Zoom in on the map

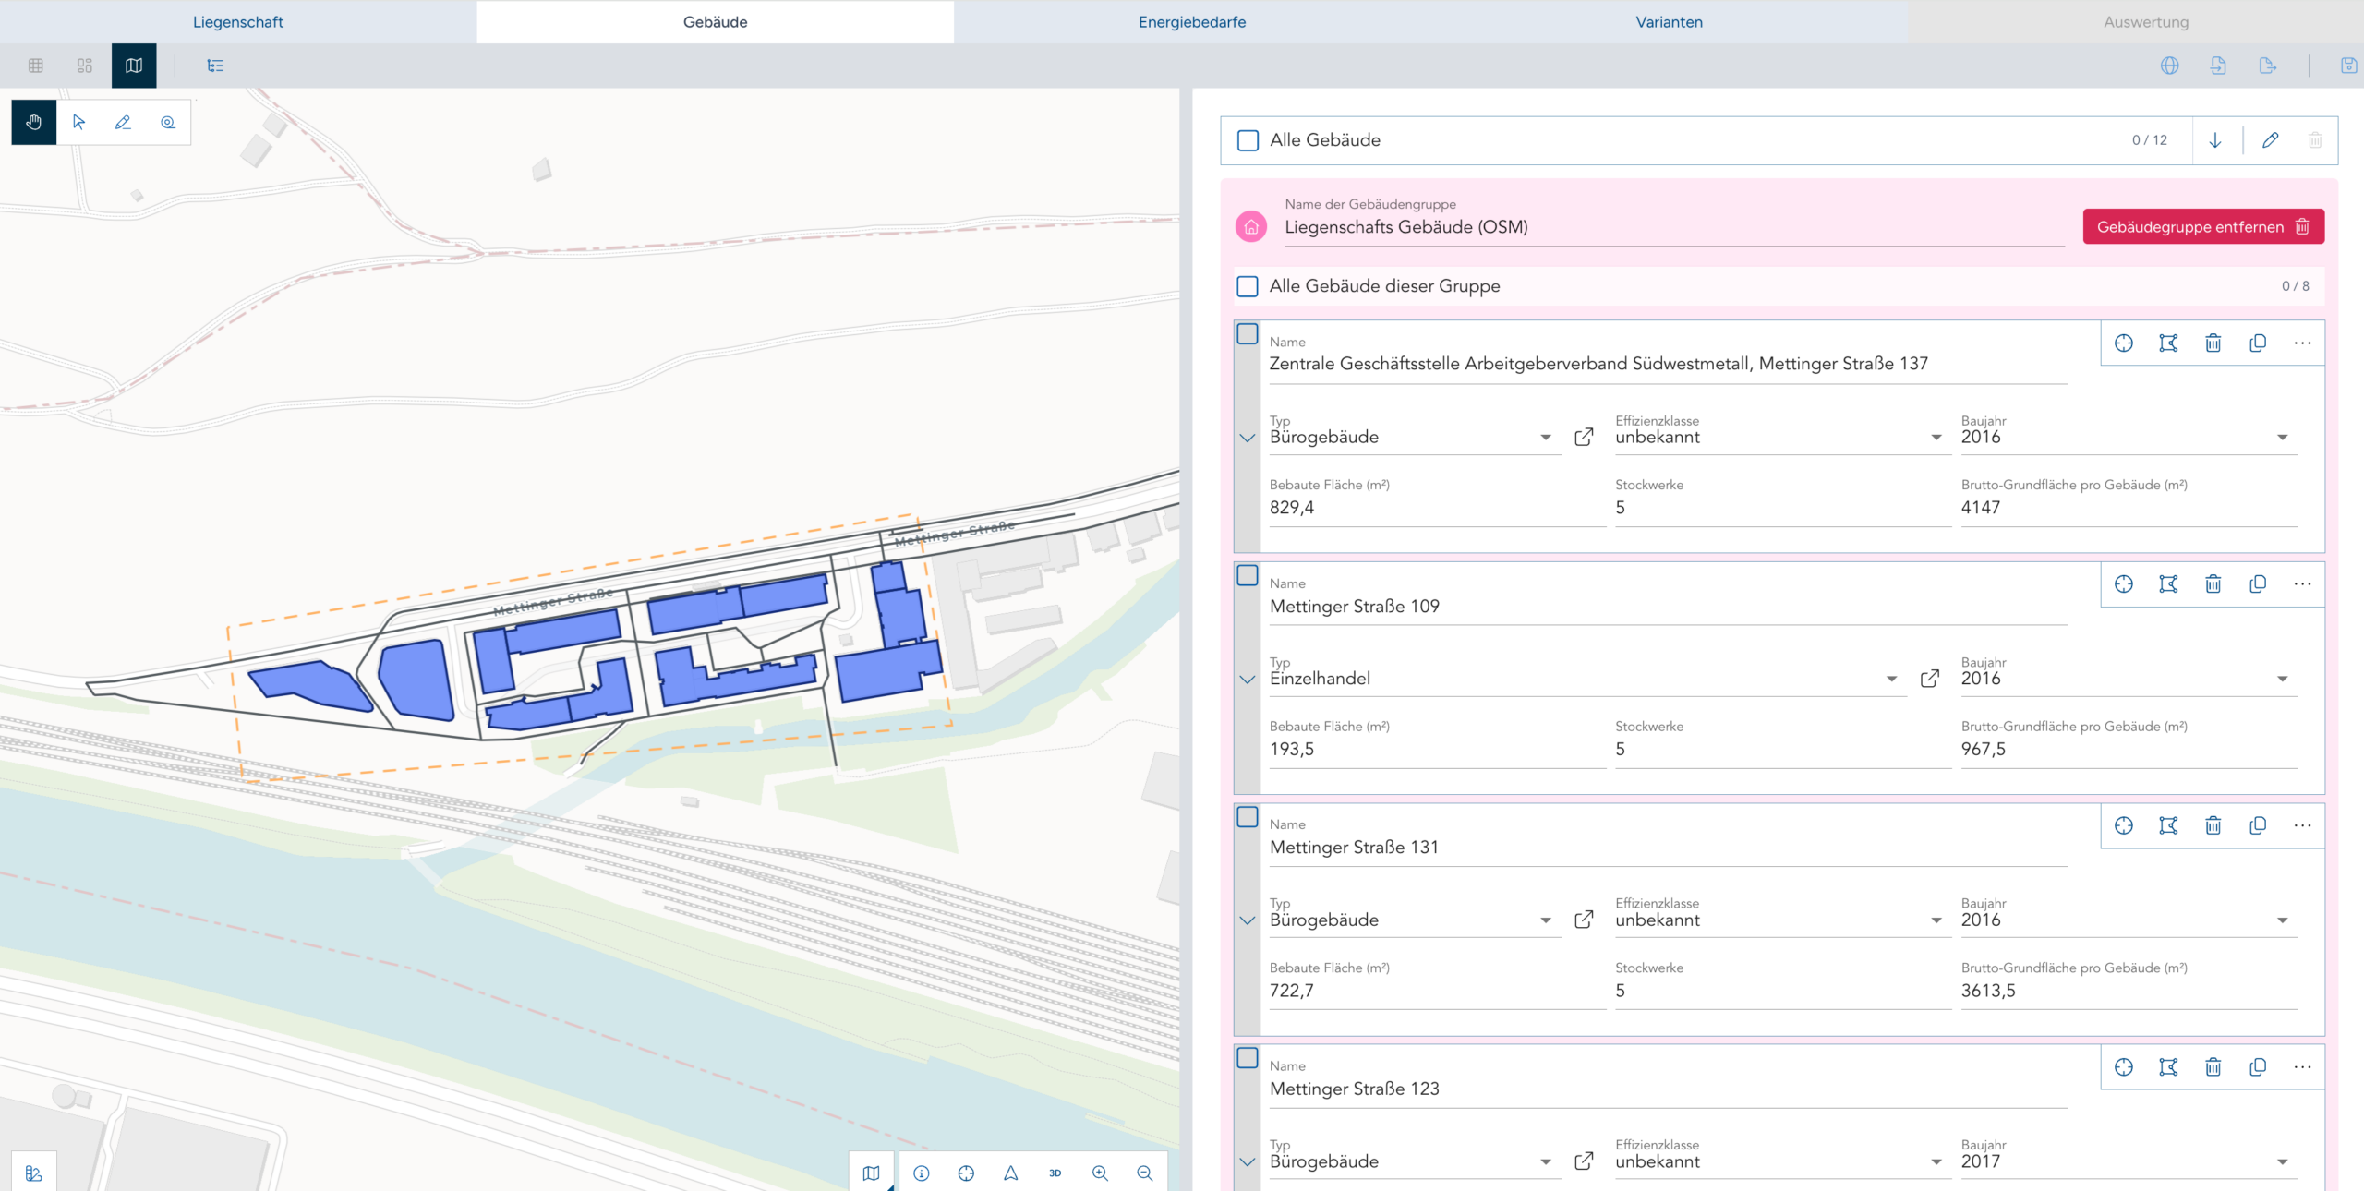(1100, 1173)
